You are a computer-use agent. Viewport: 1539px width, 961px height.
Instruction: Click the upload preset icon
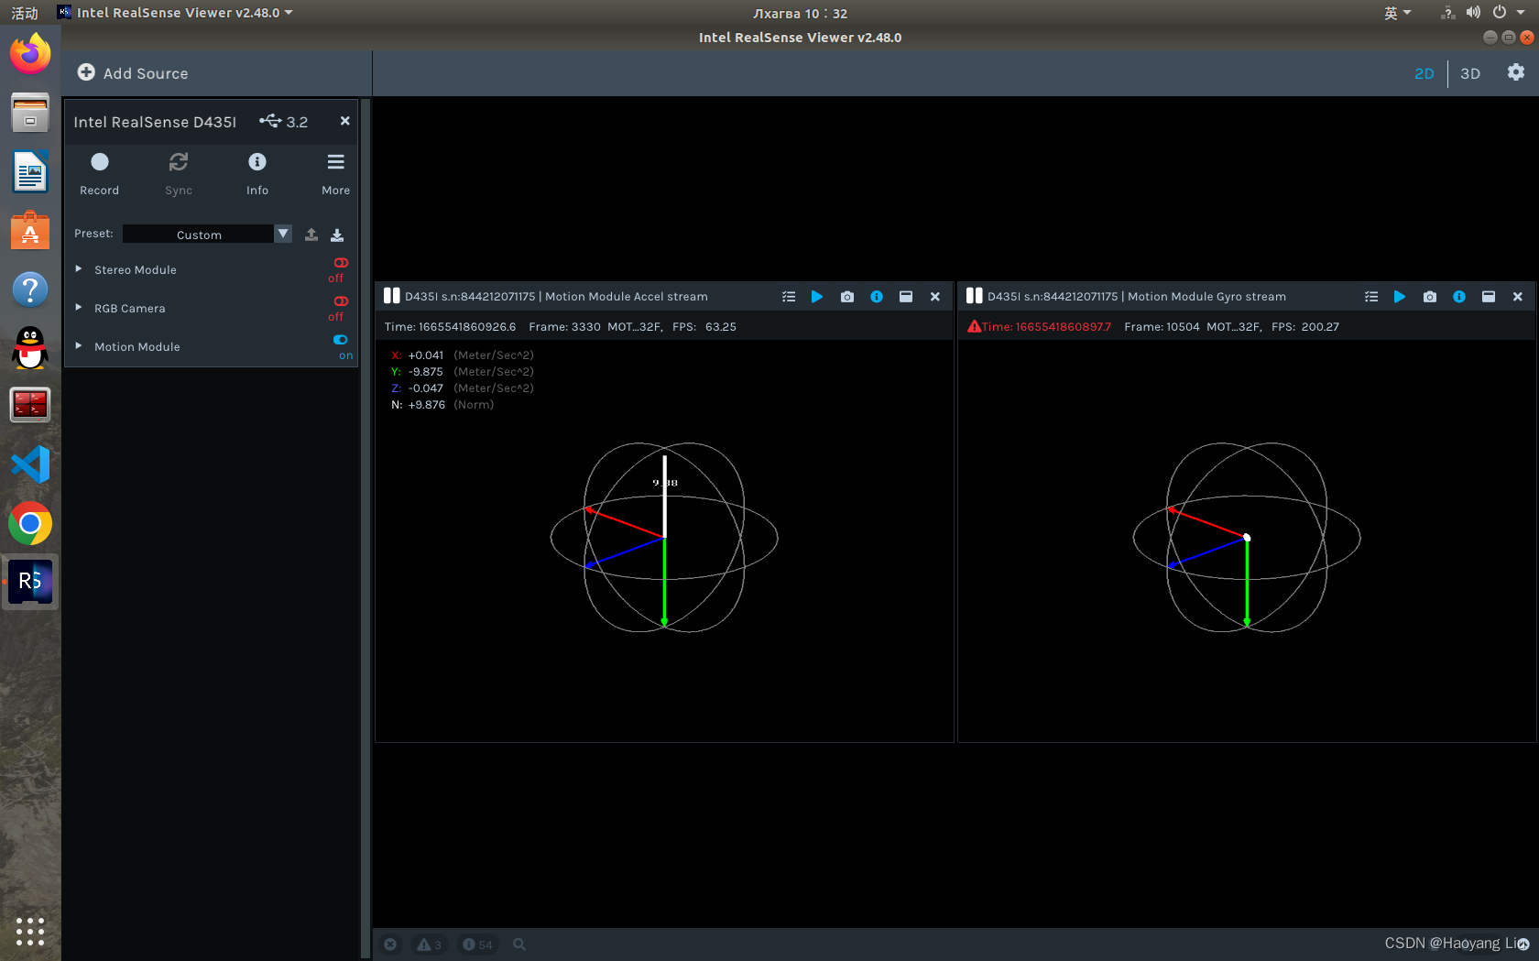click(x=311, y=235)
